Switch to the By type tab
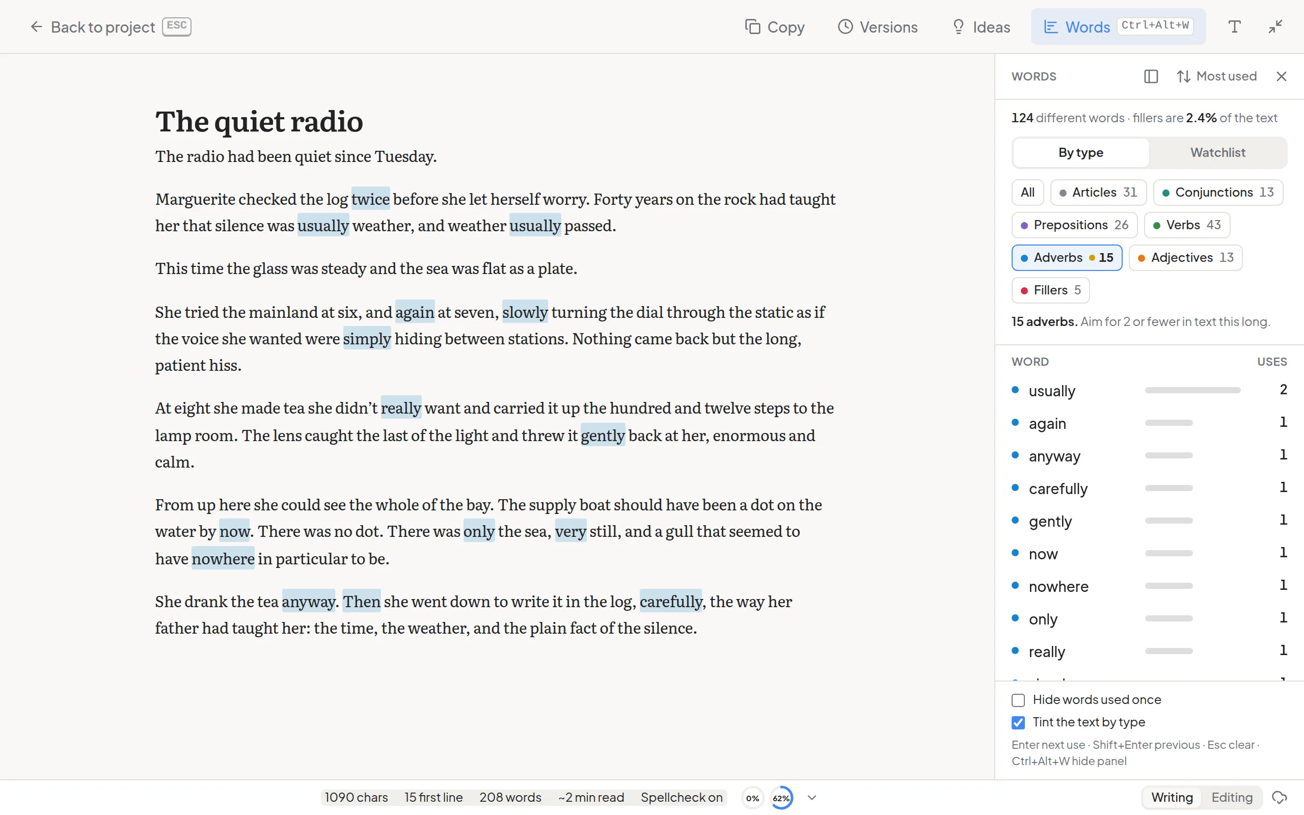The height and width of the screenshot is (815, 1304). coord(1080,152)
